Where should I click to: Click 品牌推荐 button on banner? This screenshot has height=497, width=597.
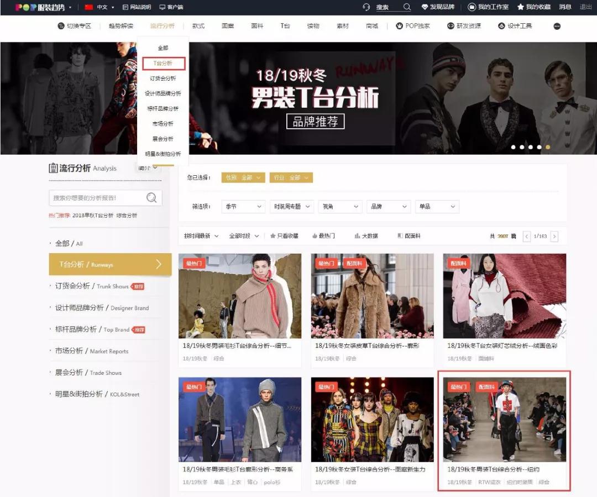click(315, 122)
